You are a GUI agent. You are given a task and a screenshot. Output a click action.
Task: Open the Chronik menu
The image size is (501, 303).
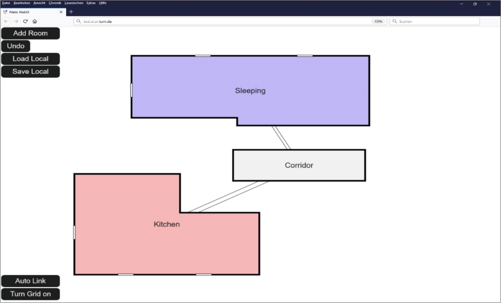pos(55,3)
